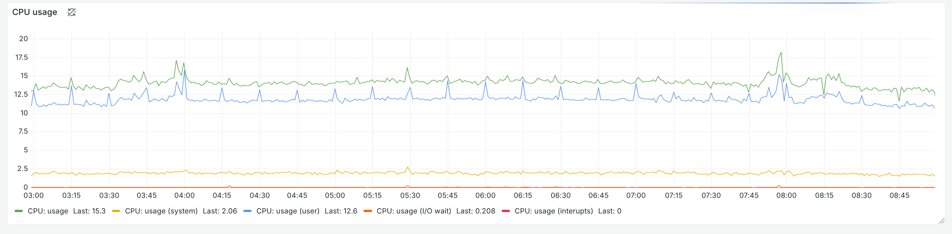Image resolution: width=952 pixels, height=234 pixels.
Task: Click the red swatch for CPU: usage (interupts)
Action: [506, 211]
